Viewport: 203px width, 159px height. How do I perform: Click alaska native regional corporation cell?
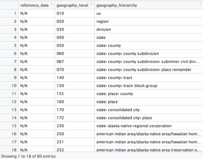click(x=149, y=126)
